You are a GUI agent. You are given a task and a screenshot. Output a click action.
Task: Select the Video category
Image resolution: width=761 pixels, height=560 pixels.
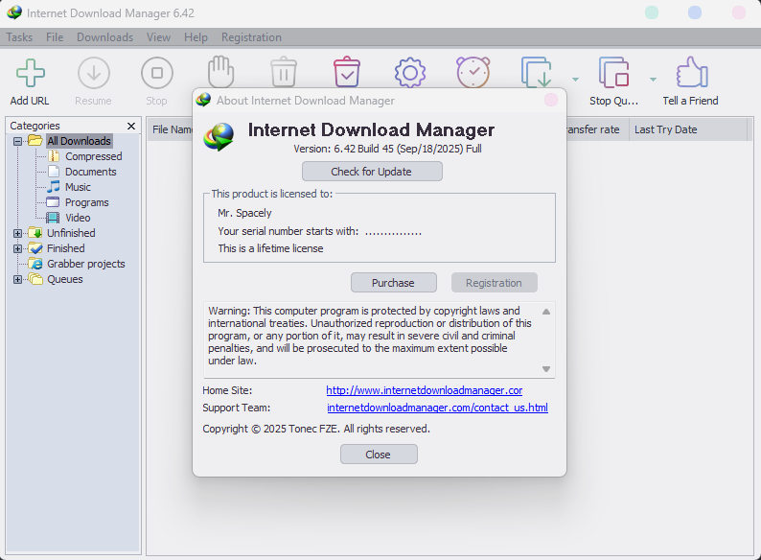pos(78,218)
